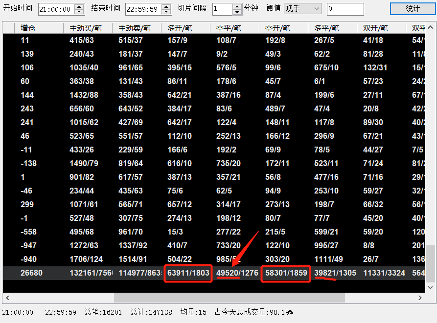Select the 主动买/笔 column header
This screenshot has width=437, height=323.
point(88,28)
